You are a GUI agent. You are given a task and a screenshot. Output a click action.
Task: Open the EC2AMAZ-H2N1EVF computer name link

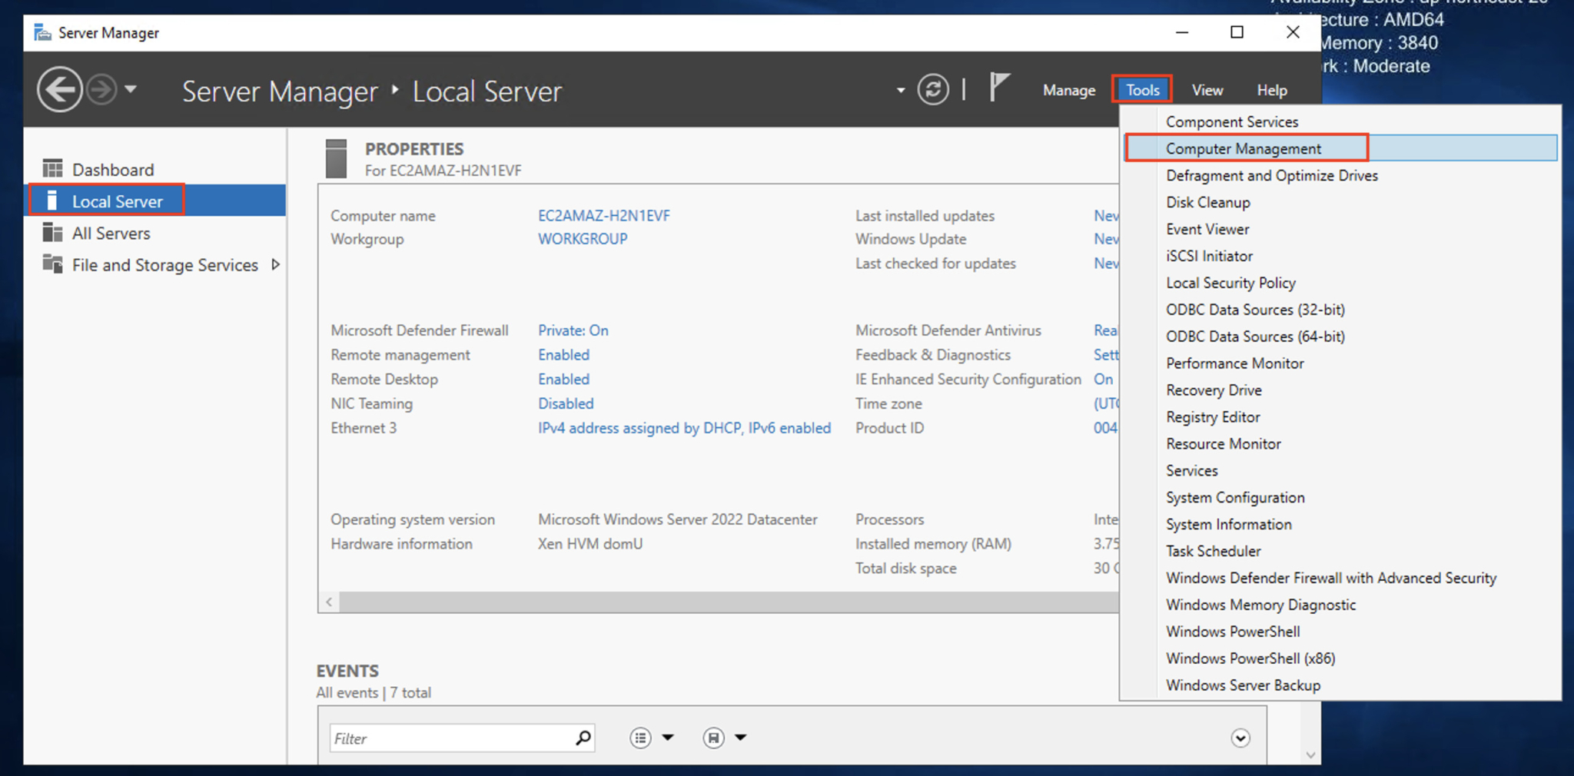point(604,215)
